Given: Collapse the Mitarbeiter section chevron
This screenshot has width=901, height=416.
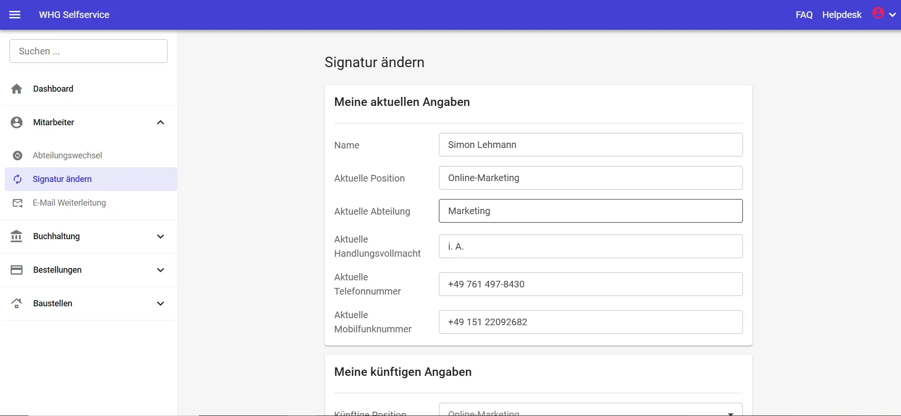Looking at the screenshot, I should tap(161, 122).
